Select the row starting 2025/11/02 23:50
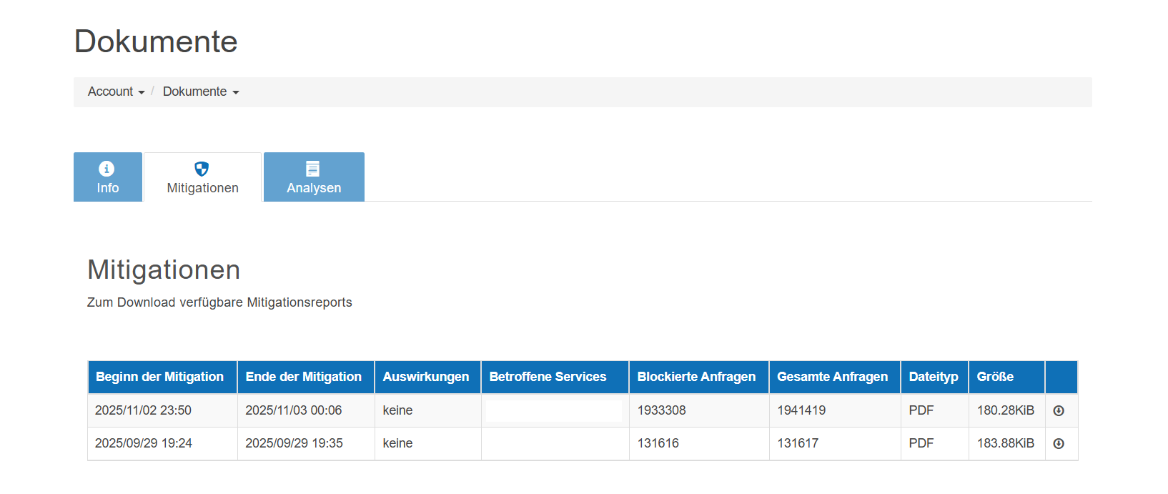Image resolution: width=1168 pixels, height=494 pixels. pos(583,410)
